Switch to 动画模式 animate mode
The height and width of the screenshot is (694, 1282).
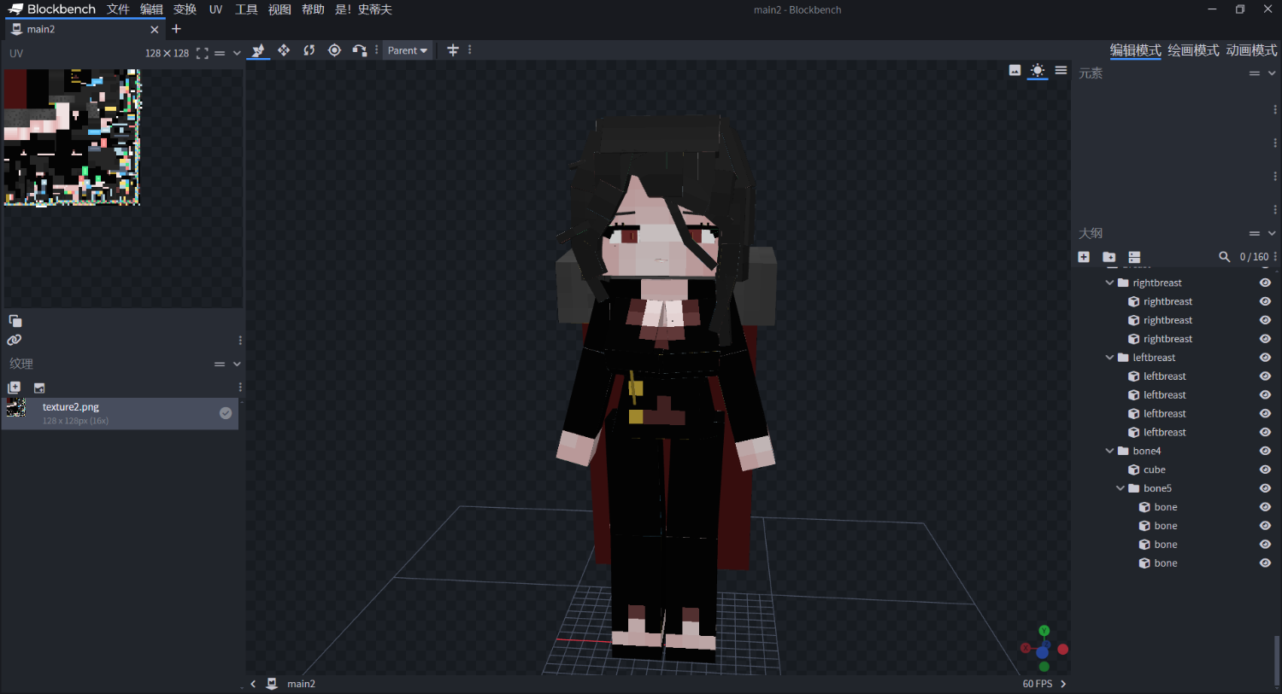[x=1251, y=50]
